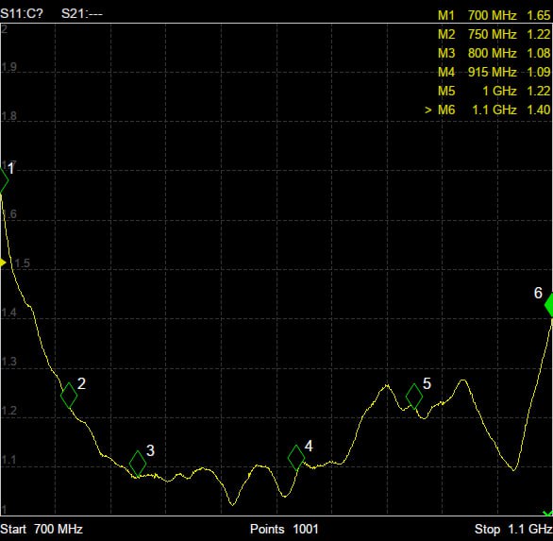Click the green X icon at bottom corner
553x541 pixels.
[x=547, y=513]
